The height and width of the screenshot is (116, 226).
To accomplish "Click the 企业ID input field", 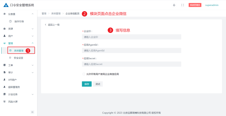I will pos(131,37).
